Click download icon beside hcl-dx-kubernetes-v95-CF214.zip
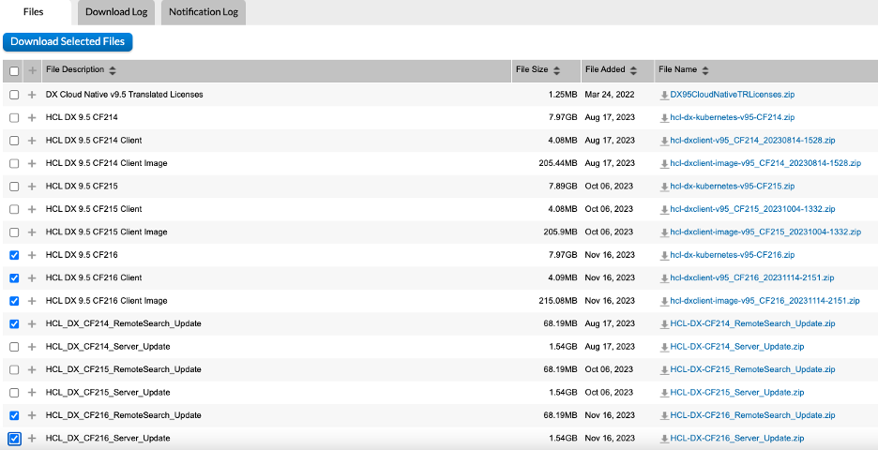 point(664,118)
